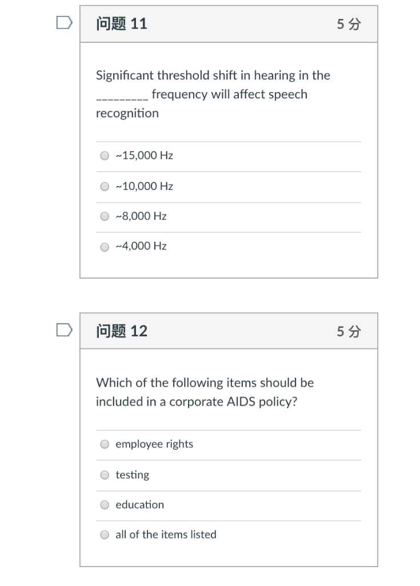Click the 5 分 label on question 12
420x586 pixels.
click(x=349, y=331)
